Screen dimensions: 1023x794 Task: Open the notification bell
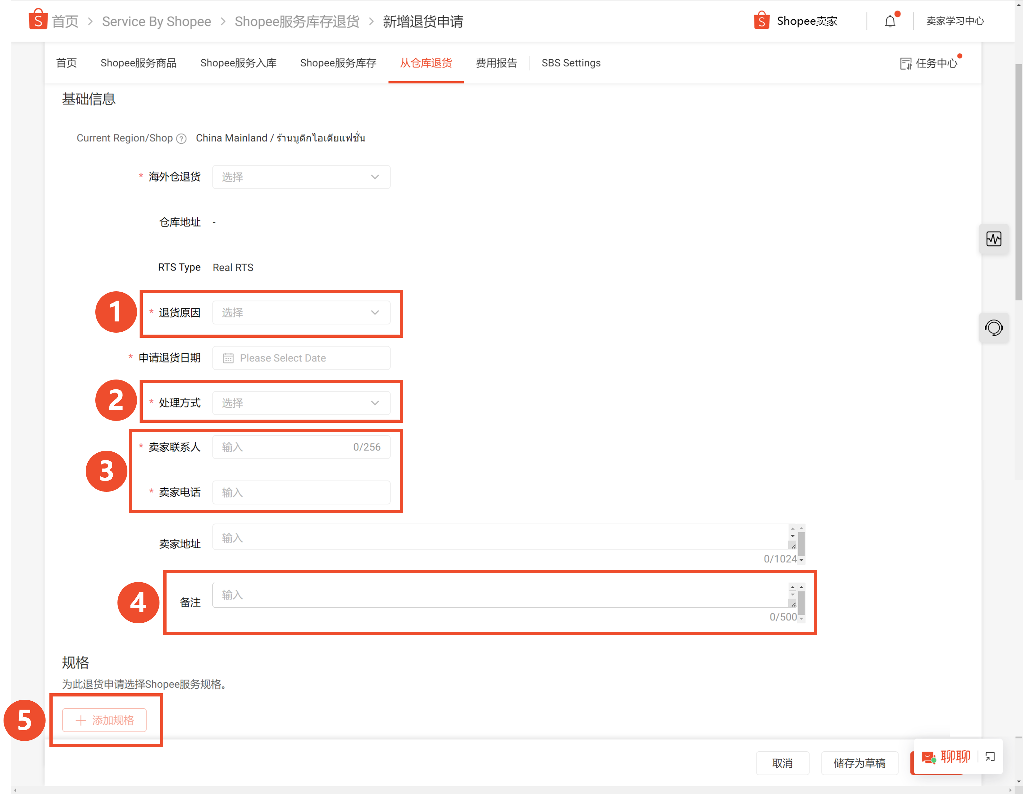point(890,21)
